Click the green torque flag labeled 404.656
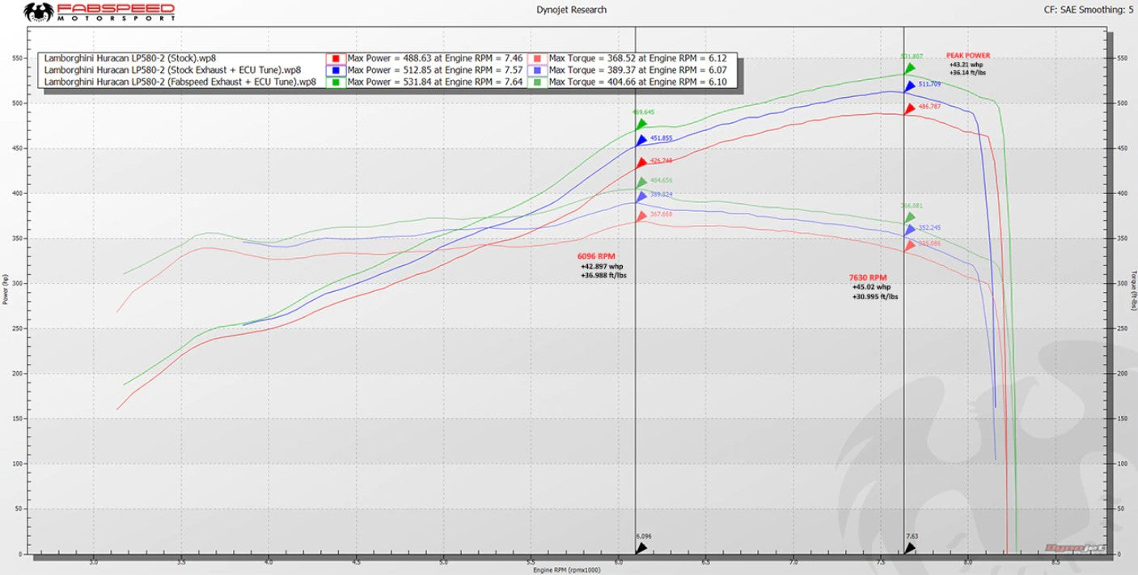1138x575 pixels. 641,183
